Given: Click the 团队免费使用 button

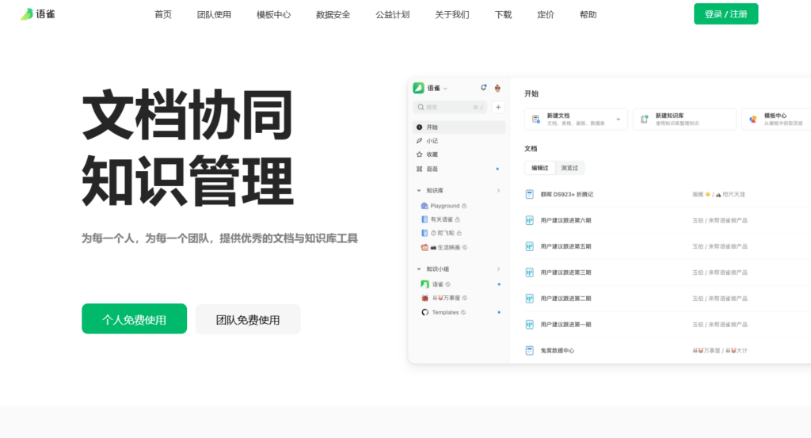Looking at the screenshot, I should (248, 319).
